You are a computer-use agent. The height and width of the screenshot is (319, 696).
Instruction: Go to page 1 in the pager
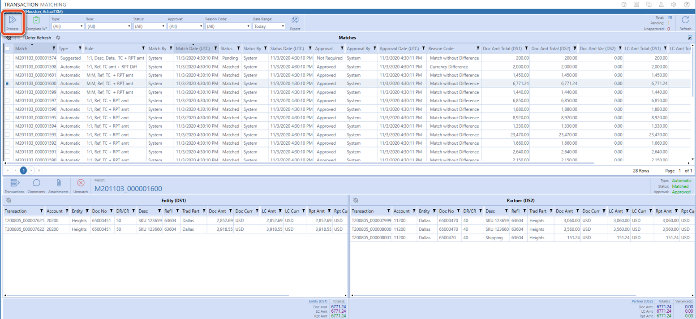23,171
